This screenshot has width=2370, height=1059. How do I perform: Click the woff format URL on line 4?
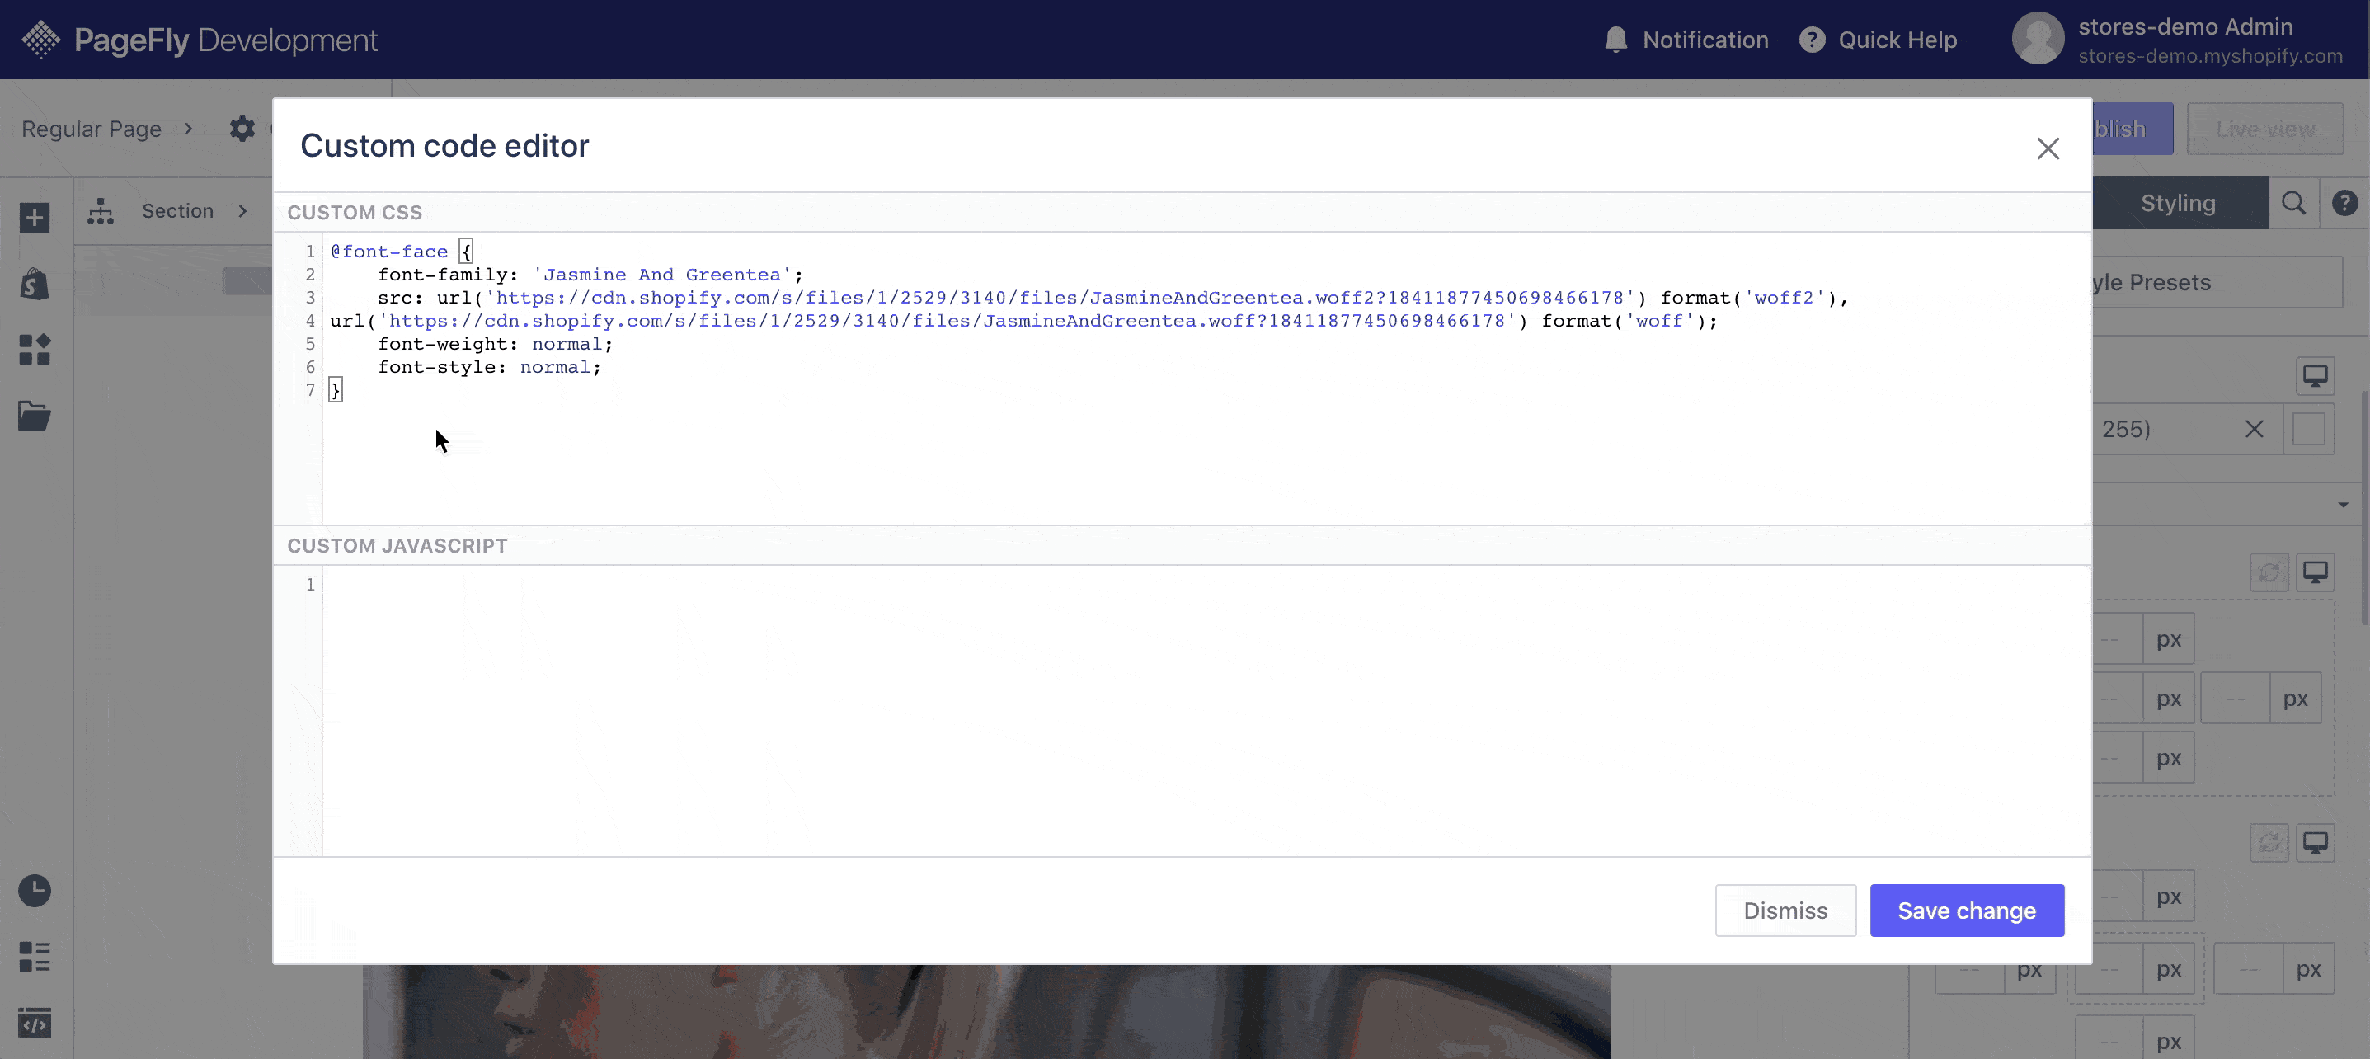tap(947, 320)
